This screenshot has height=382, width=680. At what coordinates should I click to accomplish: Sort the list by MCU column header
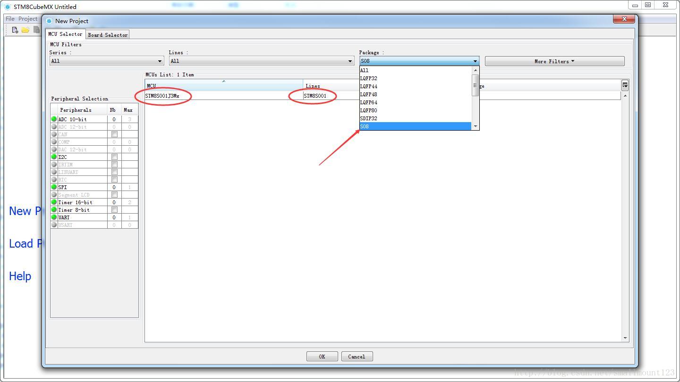pyautogui.click(x=224, y=86)
